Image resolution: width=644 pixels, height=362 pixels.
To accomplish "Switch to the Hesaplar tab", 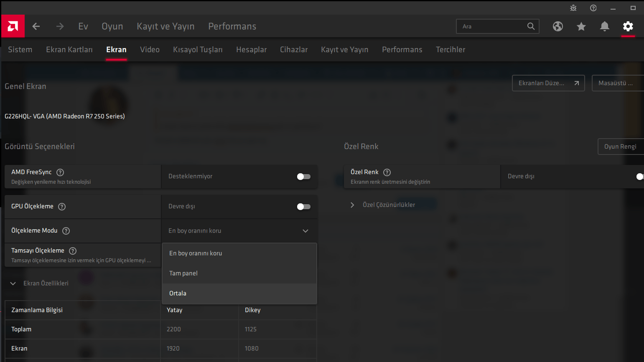I will [x=251, y=50].
